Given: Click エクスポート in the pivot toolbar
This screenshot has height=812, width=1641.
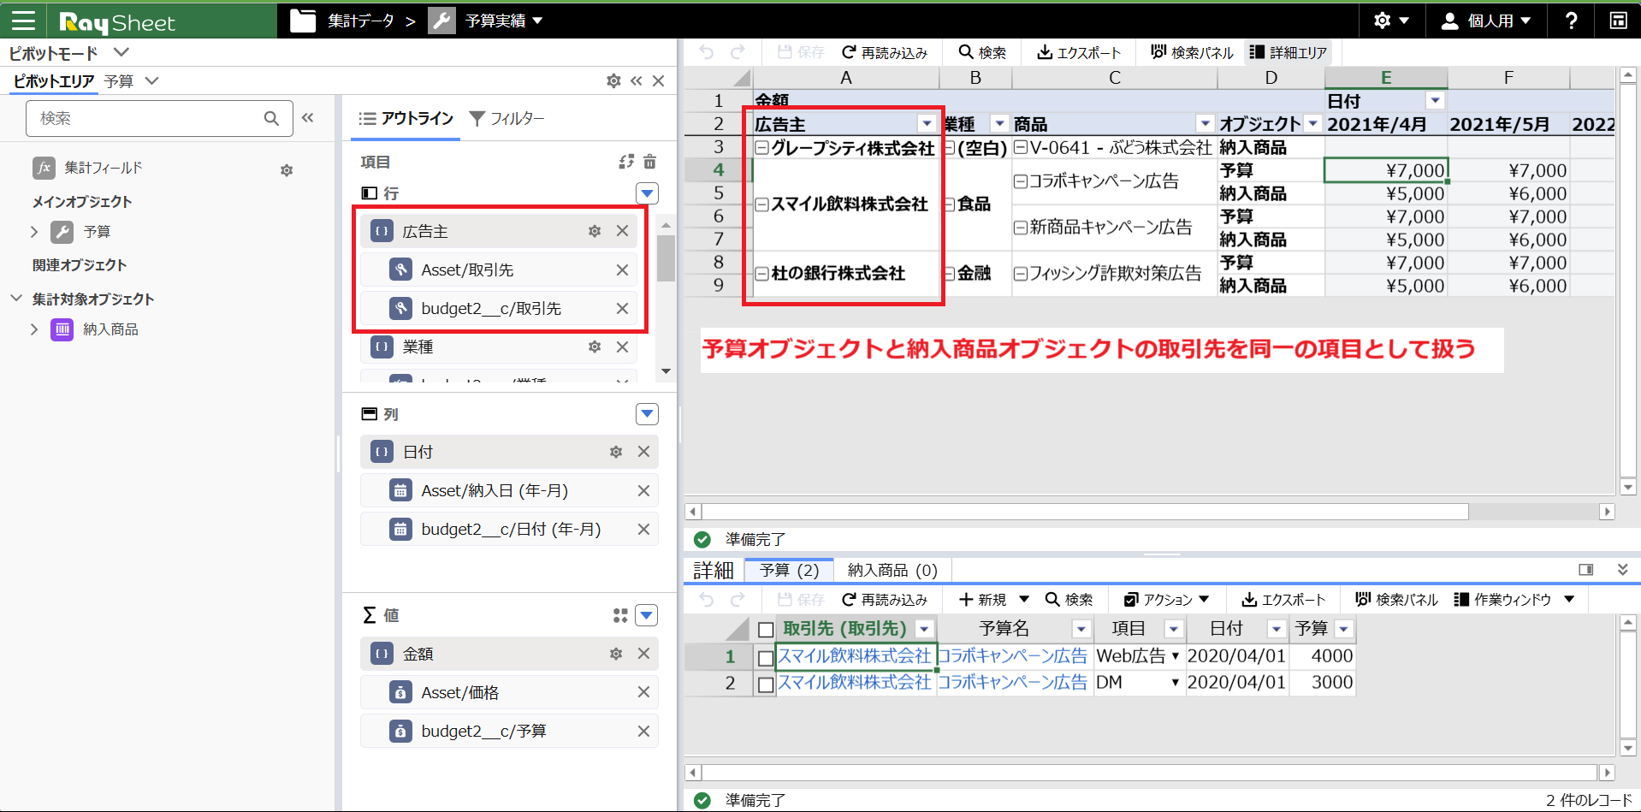Looking at the screenshot, I should click(1079, 52).
